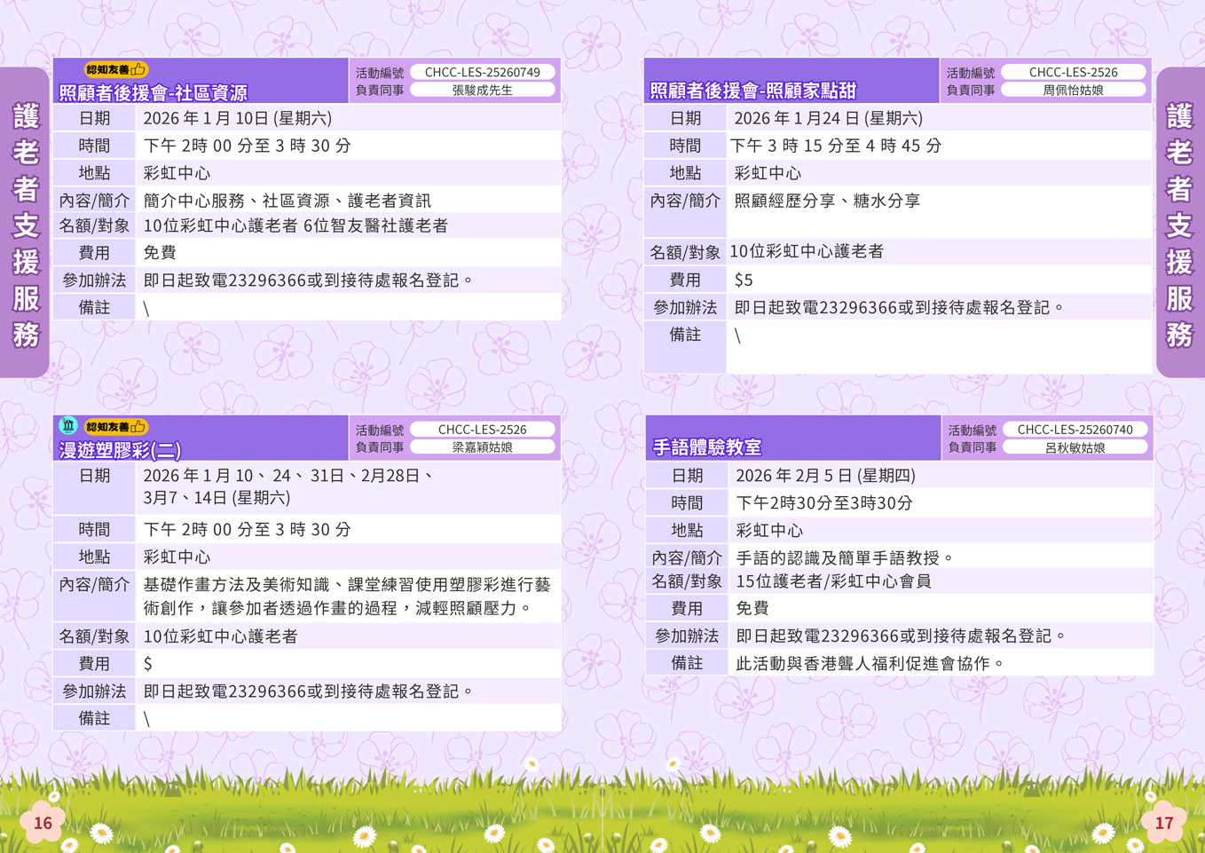Click activity code CHCC-LES-25260740
Viewport: 1205px width, 853px height.
click(x=1075, y=430)
